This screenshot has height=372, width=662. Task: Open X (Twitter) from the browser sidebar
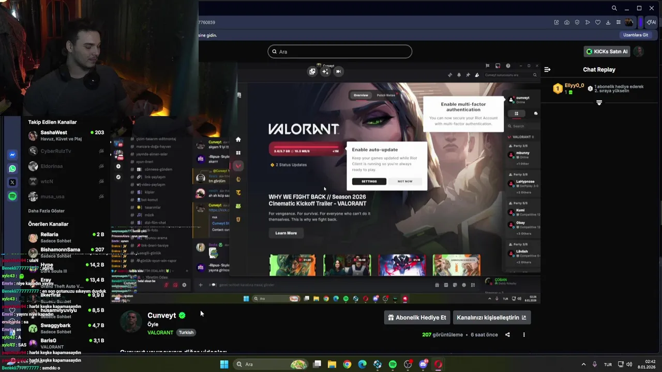point(12,182)
